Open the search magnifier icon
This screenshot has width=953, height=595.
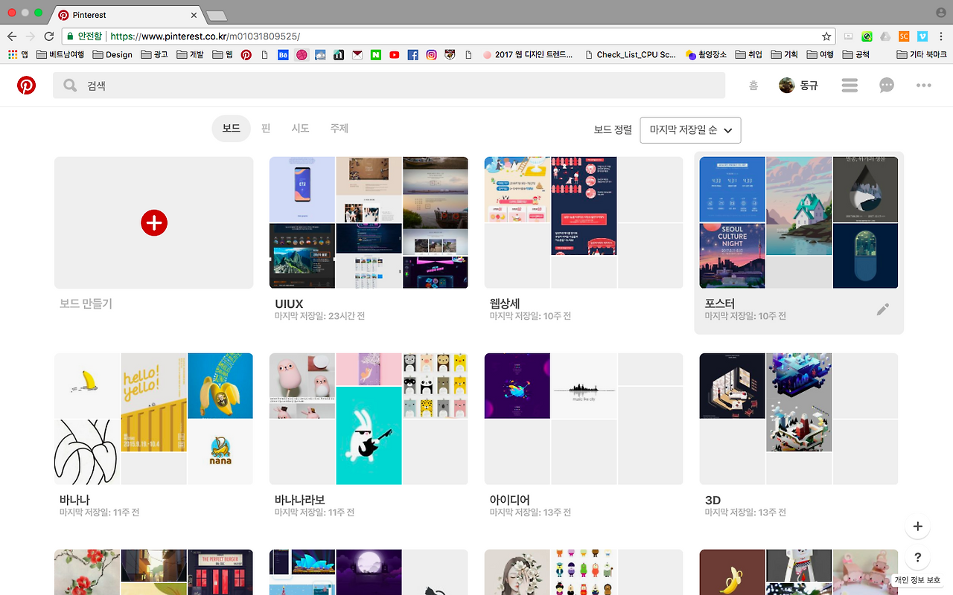[x=69, y=85]
